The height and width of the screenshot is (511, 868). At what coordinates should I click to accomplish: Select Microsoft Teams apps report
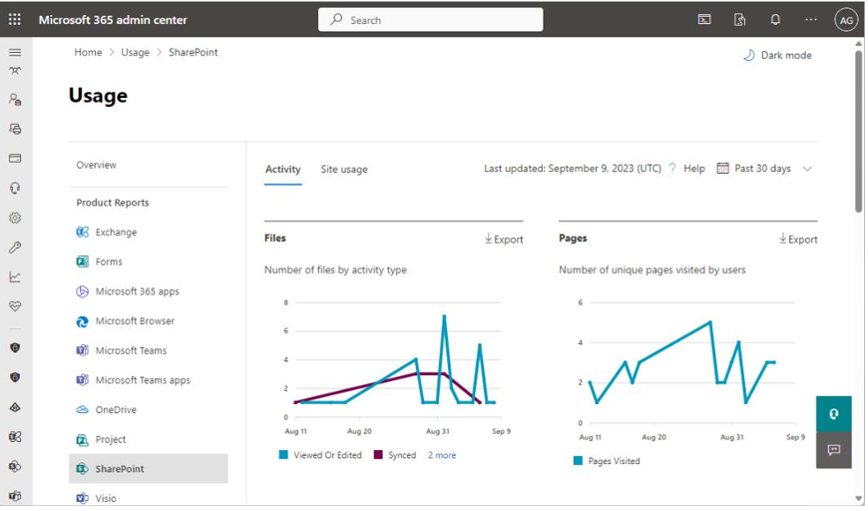tap(143, 380)
